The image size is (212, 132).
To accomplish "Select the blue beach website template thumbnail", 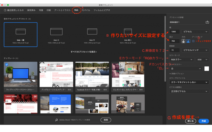I will pos(56,104).
